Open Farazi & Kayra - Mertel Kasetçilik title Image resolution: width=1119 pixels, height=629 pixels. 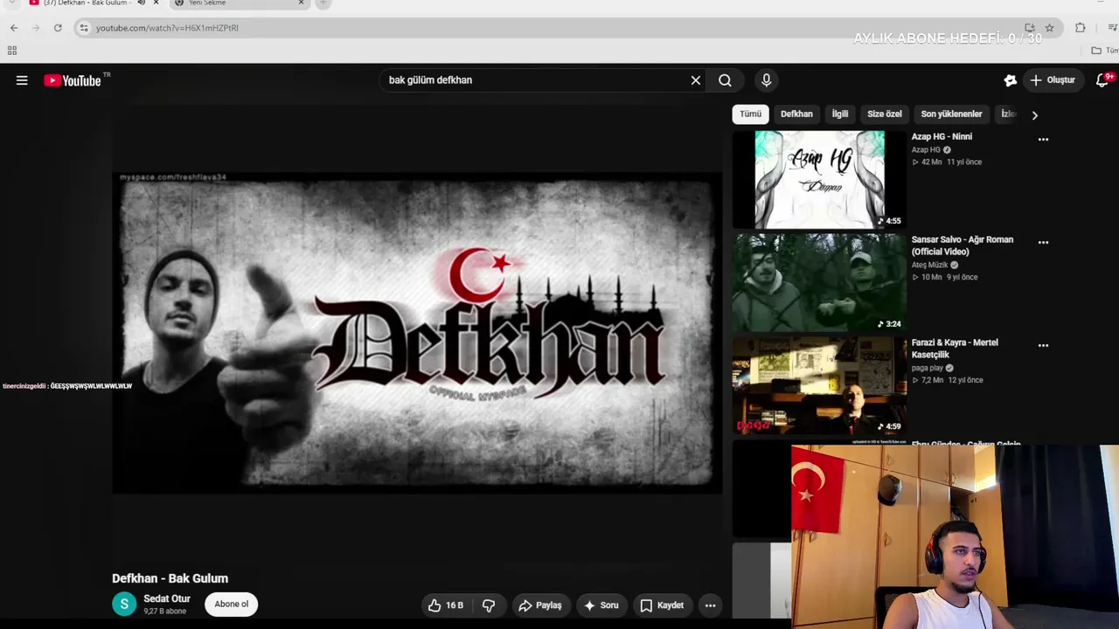tap(955, 349)
